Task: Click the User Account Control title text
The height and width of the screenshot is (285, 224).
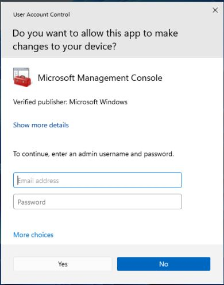Action: (41, 14)
